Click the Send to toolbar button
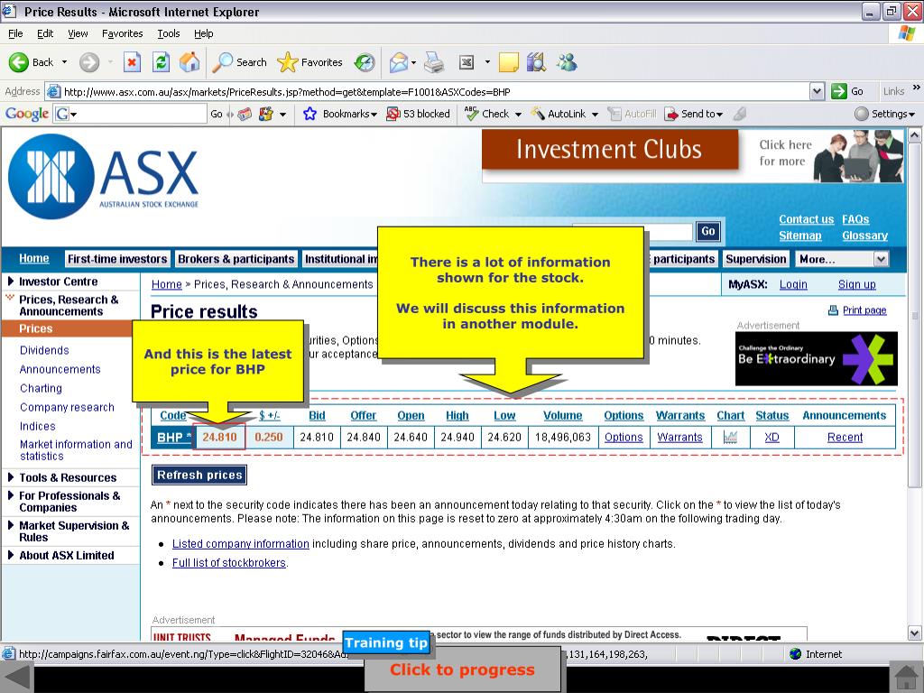Image resolution: width=924 pixels, height=693 pixels. [693, 114]
